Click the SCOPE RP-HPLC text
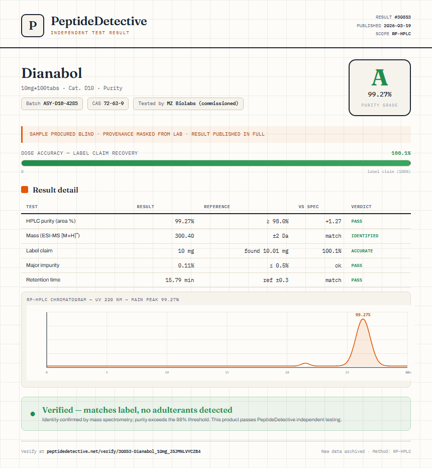 click(393, 34)
